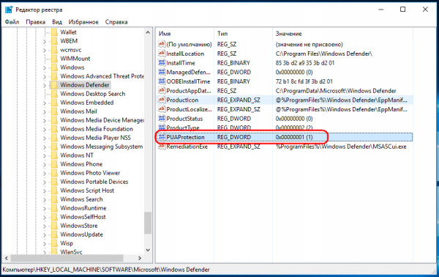Click the folder icon of Windows Defender
Image resolution: width=439 pixels, height=277 pixels.
click(54, 85)
